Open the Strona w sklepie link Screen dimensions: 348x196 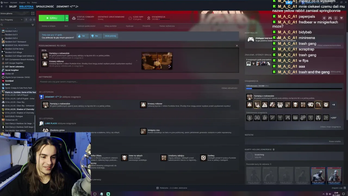pos(48,26)
